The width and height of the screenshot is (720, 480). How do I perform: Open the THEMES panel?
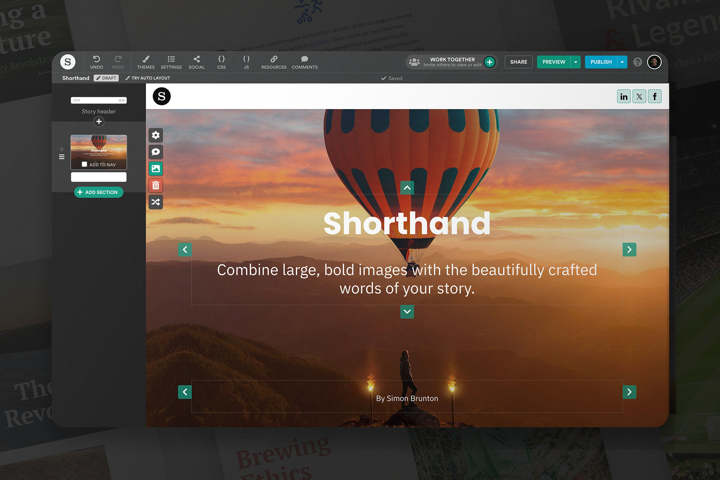point(145,62)
